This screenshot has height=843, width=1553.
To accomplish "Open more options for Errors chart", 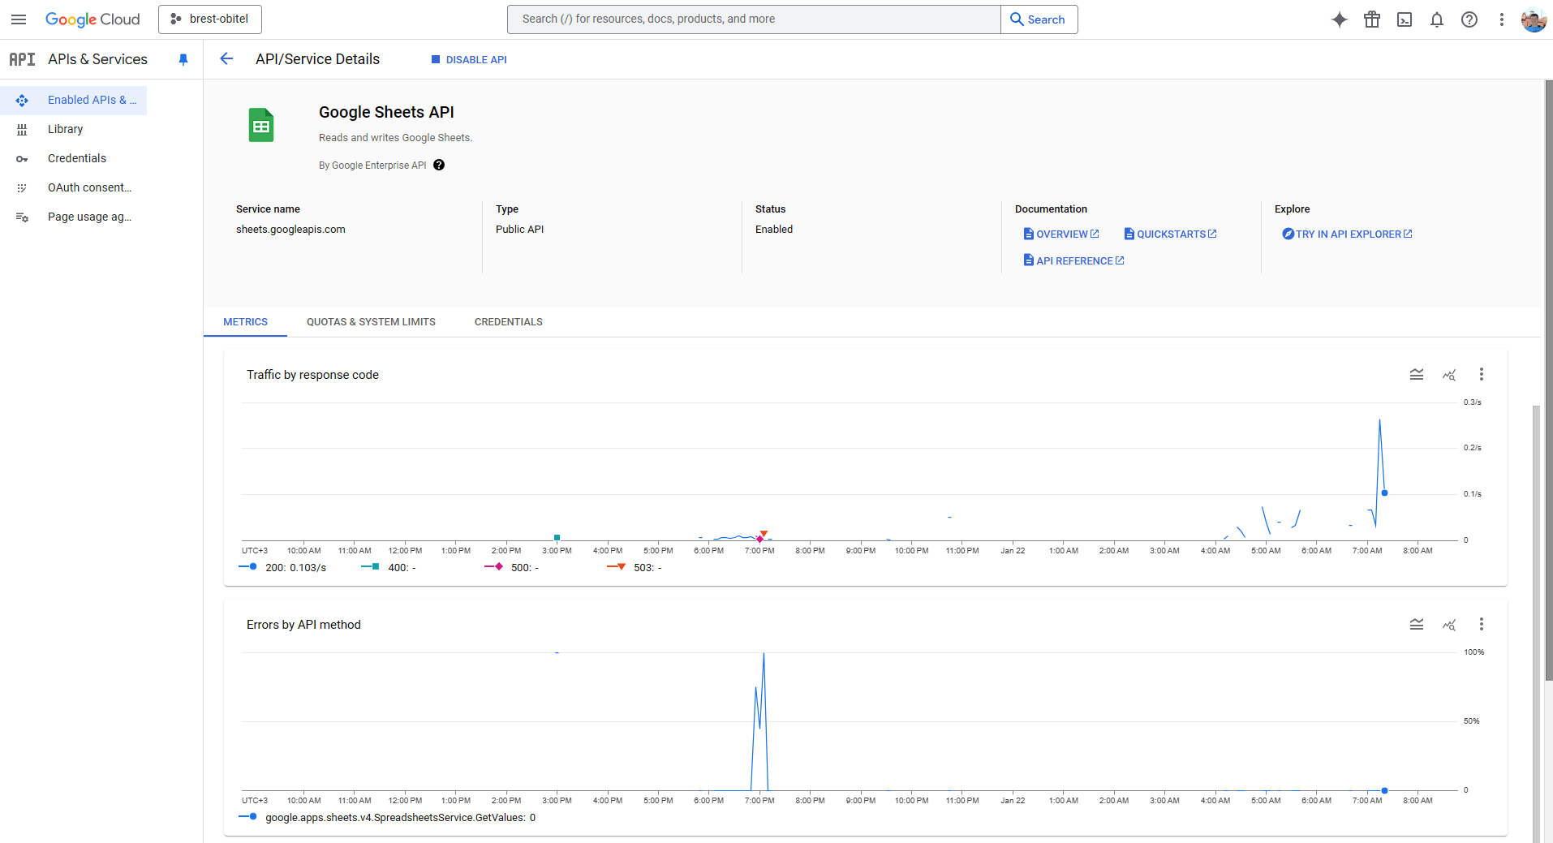I will pos(1482,624).
